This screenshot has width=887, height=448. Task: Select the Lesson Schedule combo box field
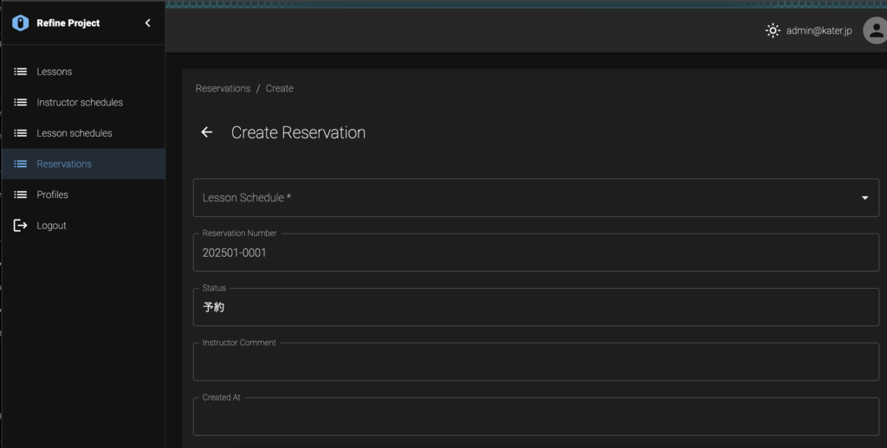pyautogui.click(x=535, y=198)
